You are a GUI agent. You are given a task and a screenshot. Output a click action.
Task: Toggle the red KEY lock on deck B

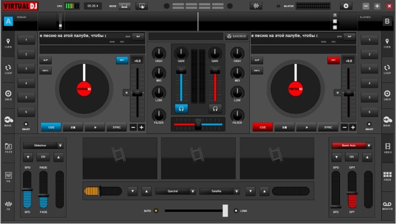[x=333, y=60]
